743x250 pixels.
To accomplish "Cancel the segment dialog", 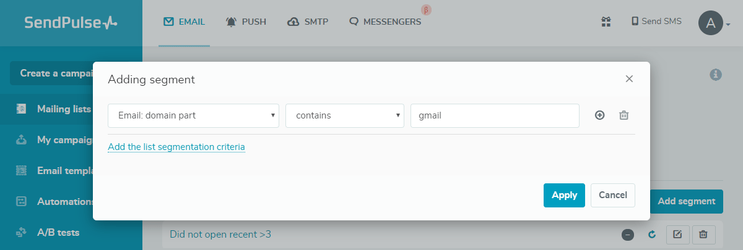I will [613, 195].
